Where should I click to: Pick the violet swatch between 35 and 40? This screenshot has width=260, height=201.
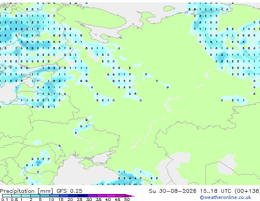click(102, 196)
